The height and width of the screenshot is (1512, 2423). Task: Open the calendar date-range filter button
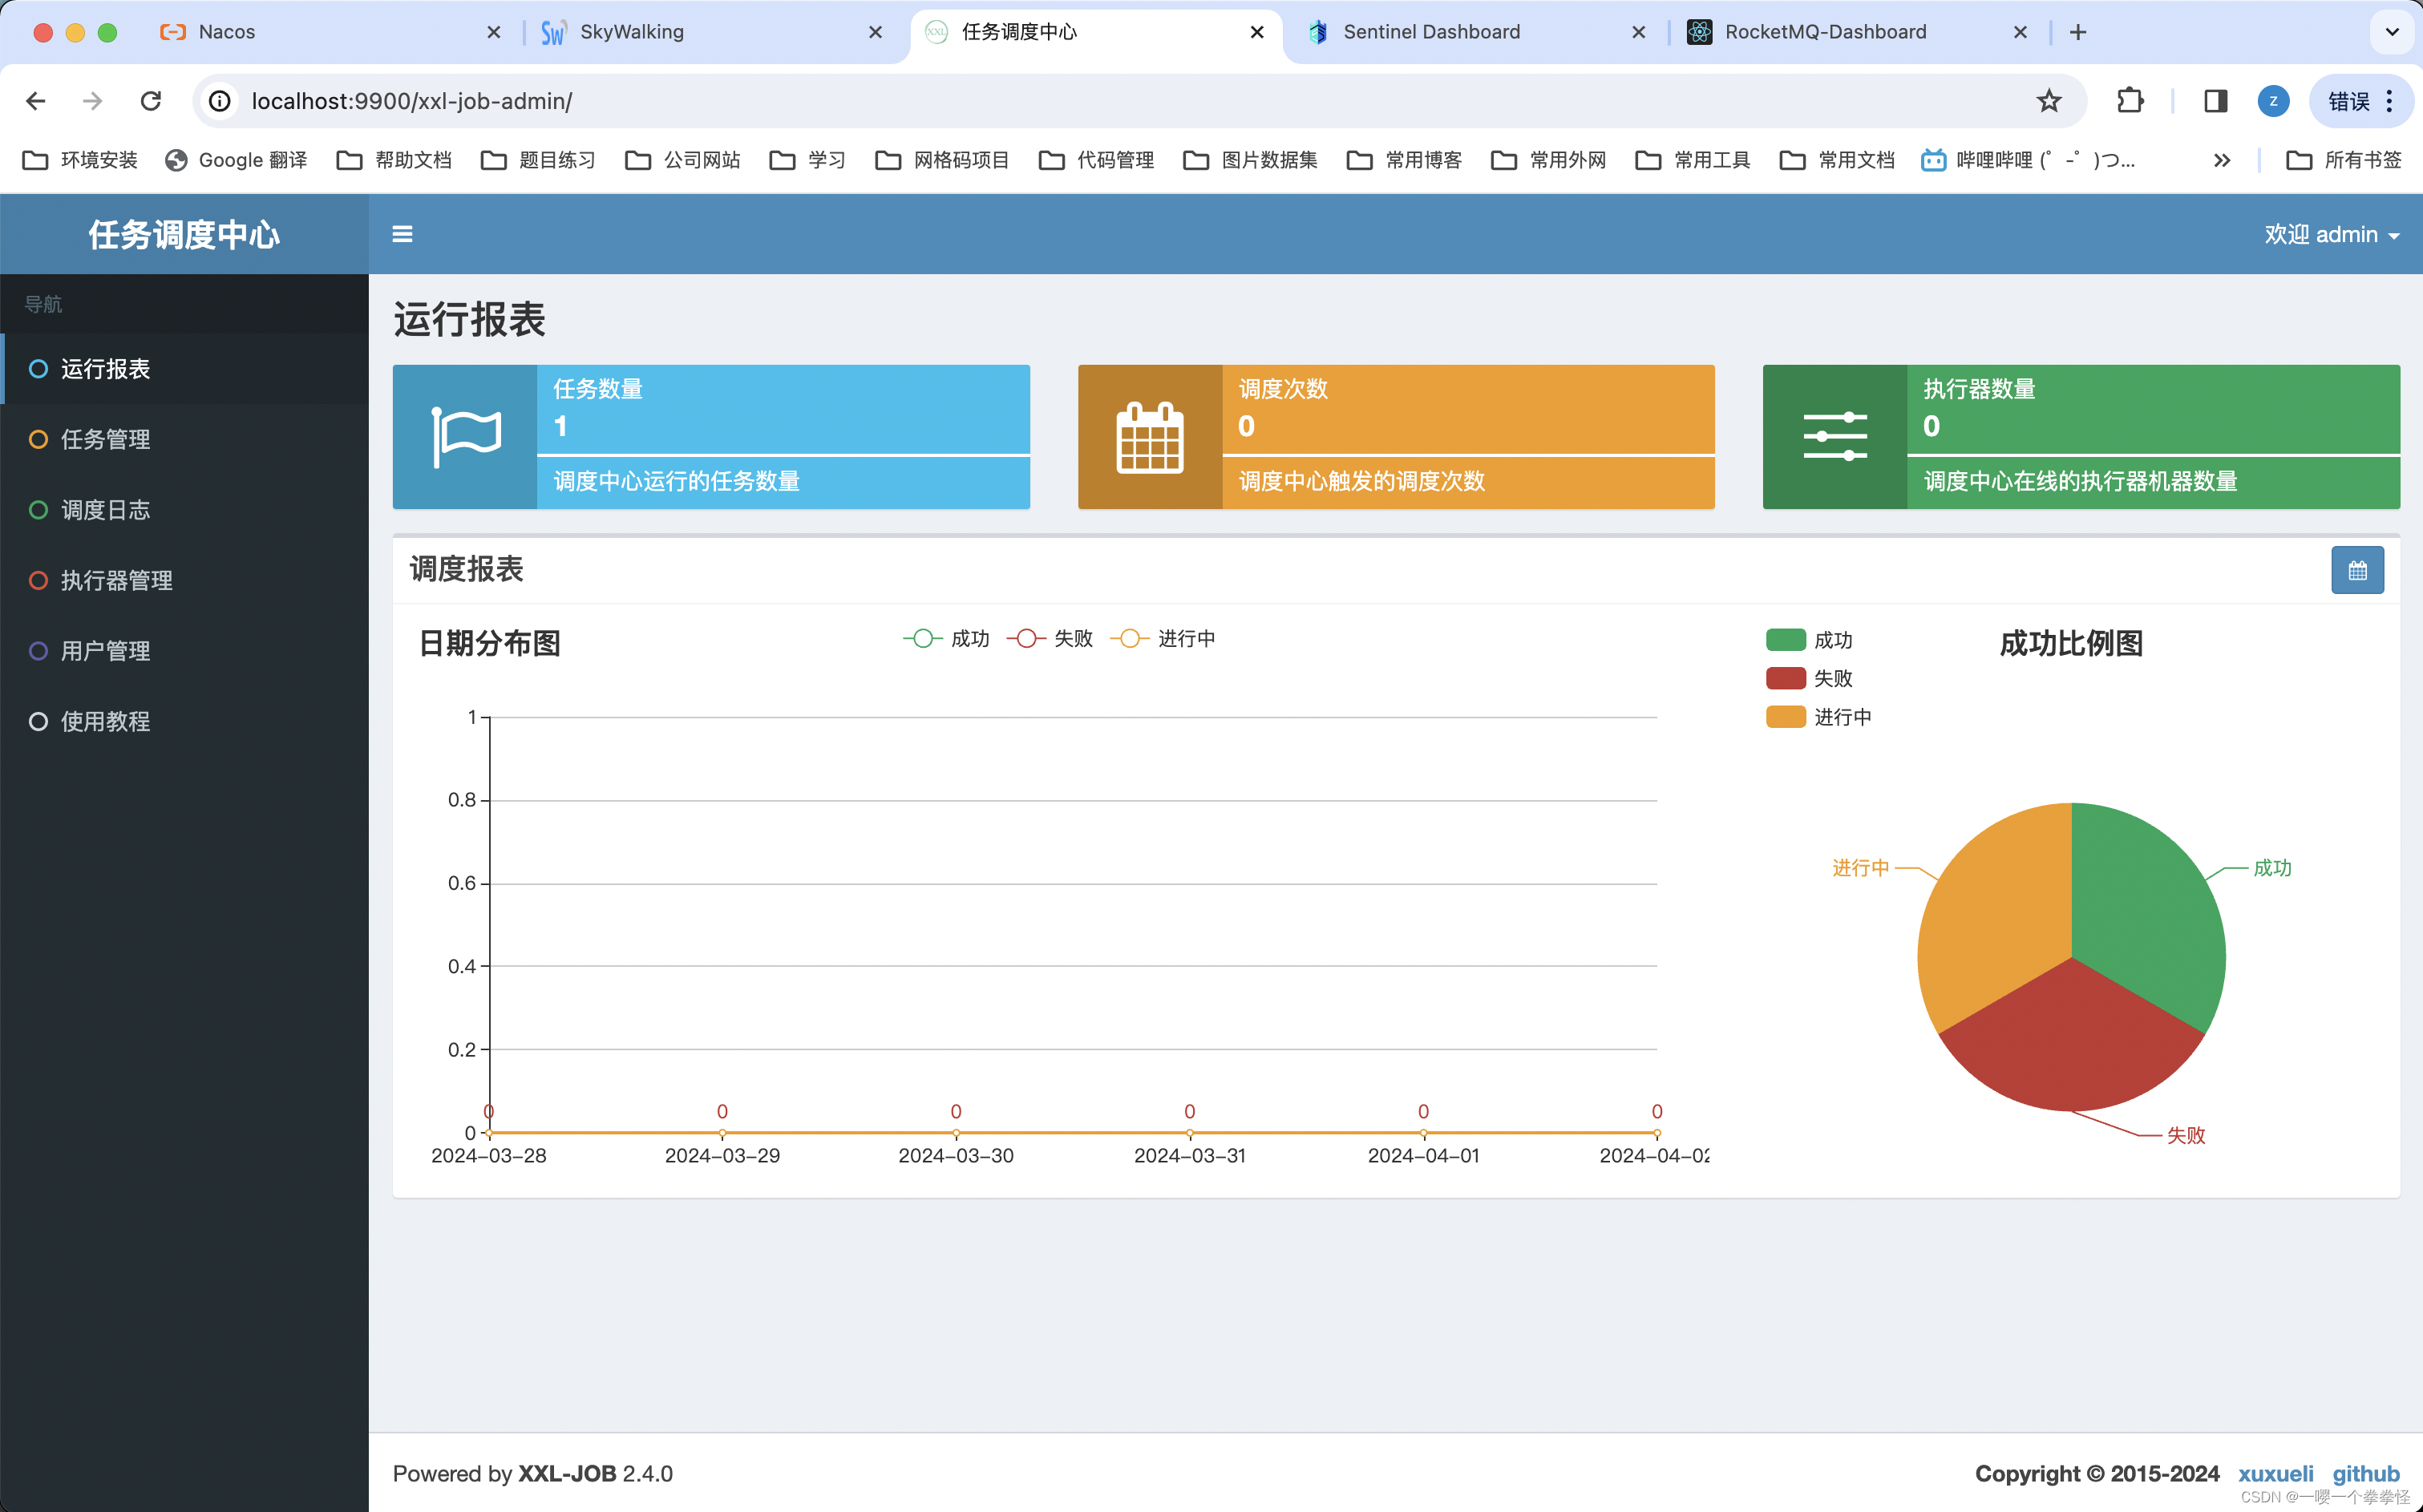click(x=2357, y=570)
